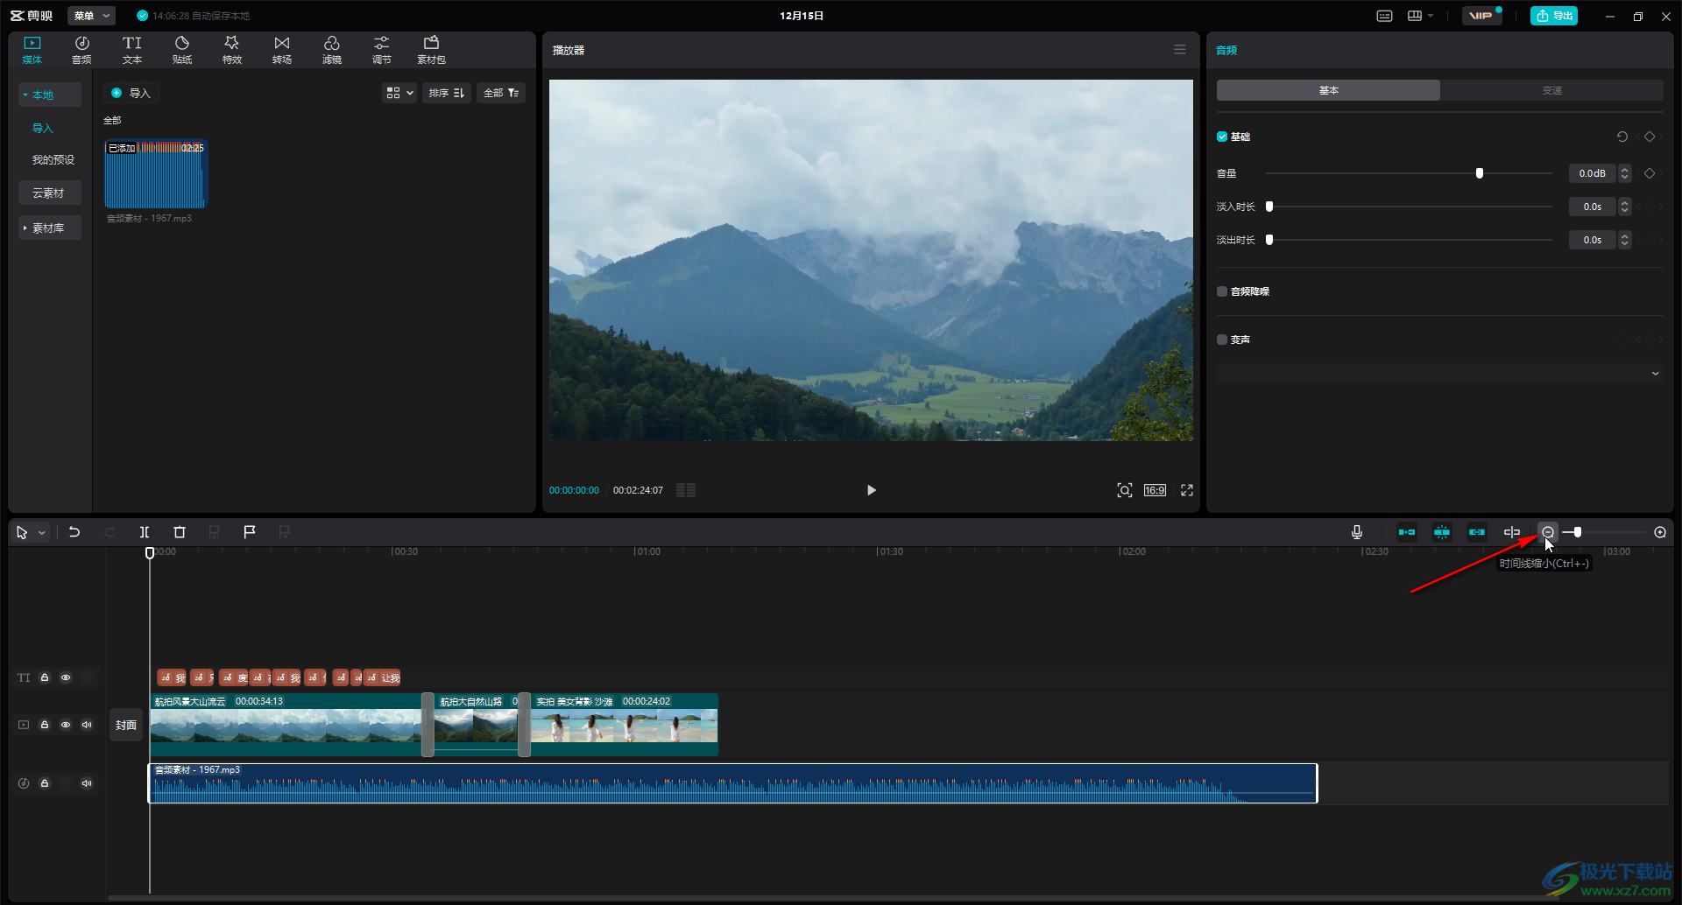Viewport: 1682px width, 905px height.
Task: Click the 淡入时长 0.0s stepper arrows
Action: tap(1625, 207)
